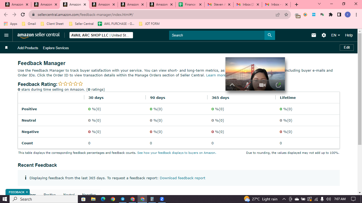Image resolution: width=362 pixels, height=203 pixels.
Task: Share this page using address bar icon
Action: pyautogui.click(x=278, y=15)
